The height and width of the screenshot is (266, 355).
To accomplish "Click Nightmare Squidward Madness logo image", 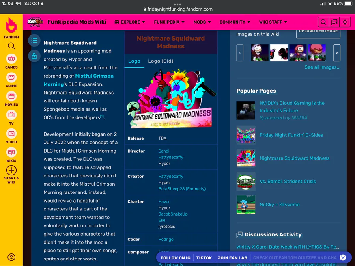I will pos(171,99).
